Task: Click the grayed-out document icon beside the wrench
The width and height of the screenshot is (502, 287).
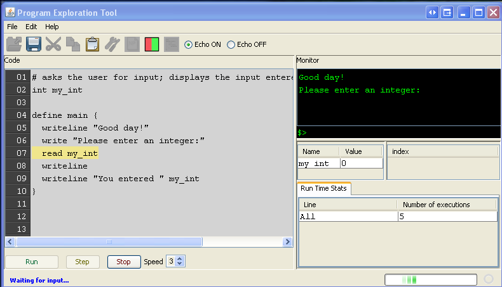Action: 132,44
